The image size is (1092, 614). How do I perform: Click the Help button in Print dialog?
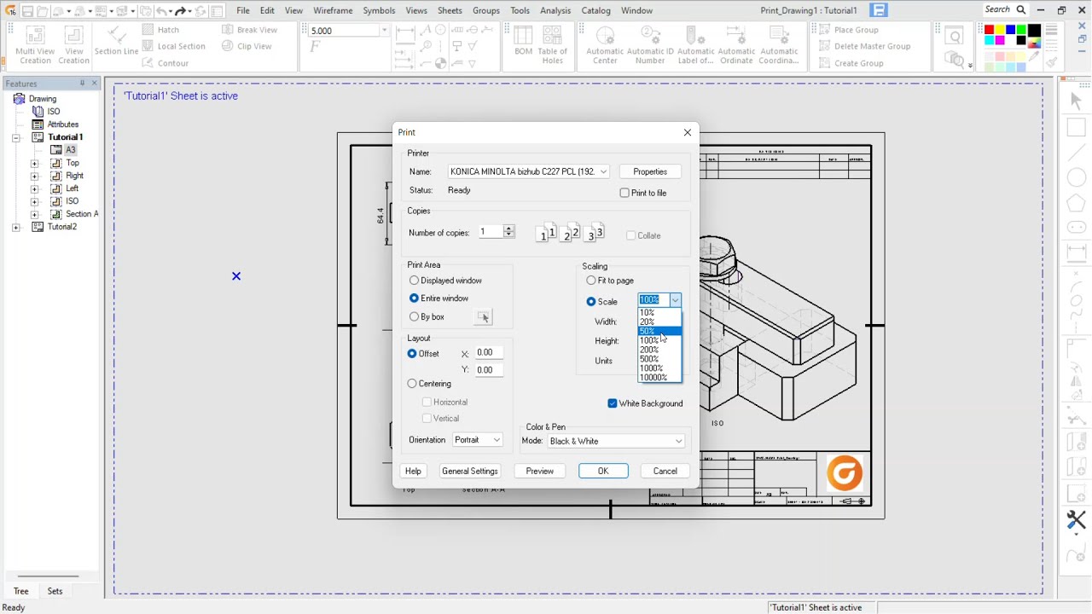pyautogui.click(x=413, y=471)
